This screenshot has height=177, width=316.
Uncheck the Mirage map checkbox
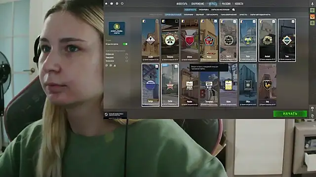point(215,21)
